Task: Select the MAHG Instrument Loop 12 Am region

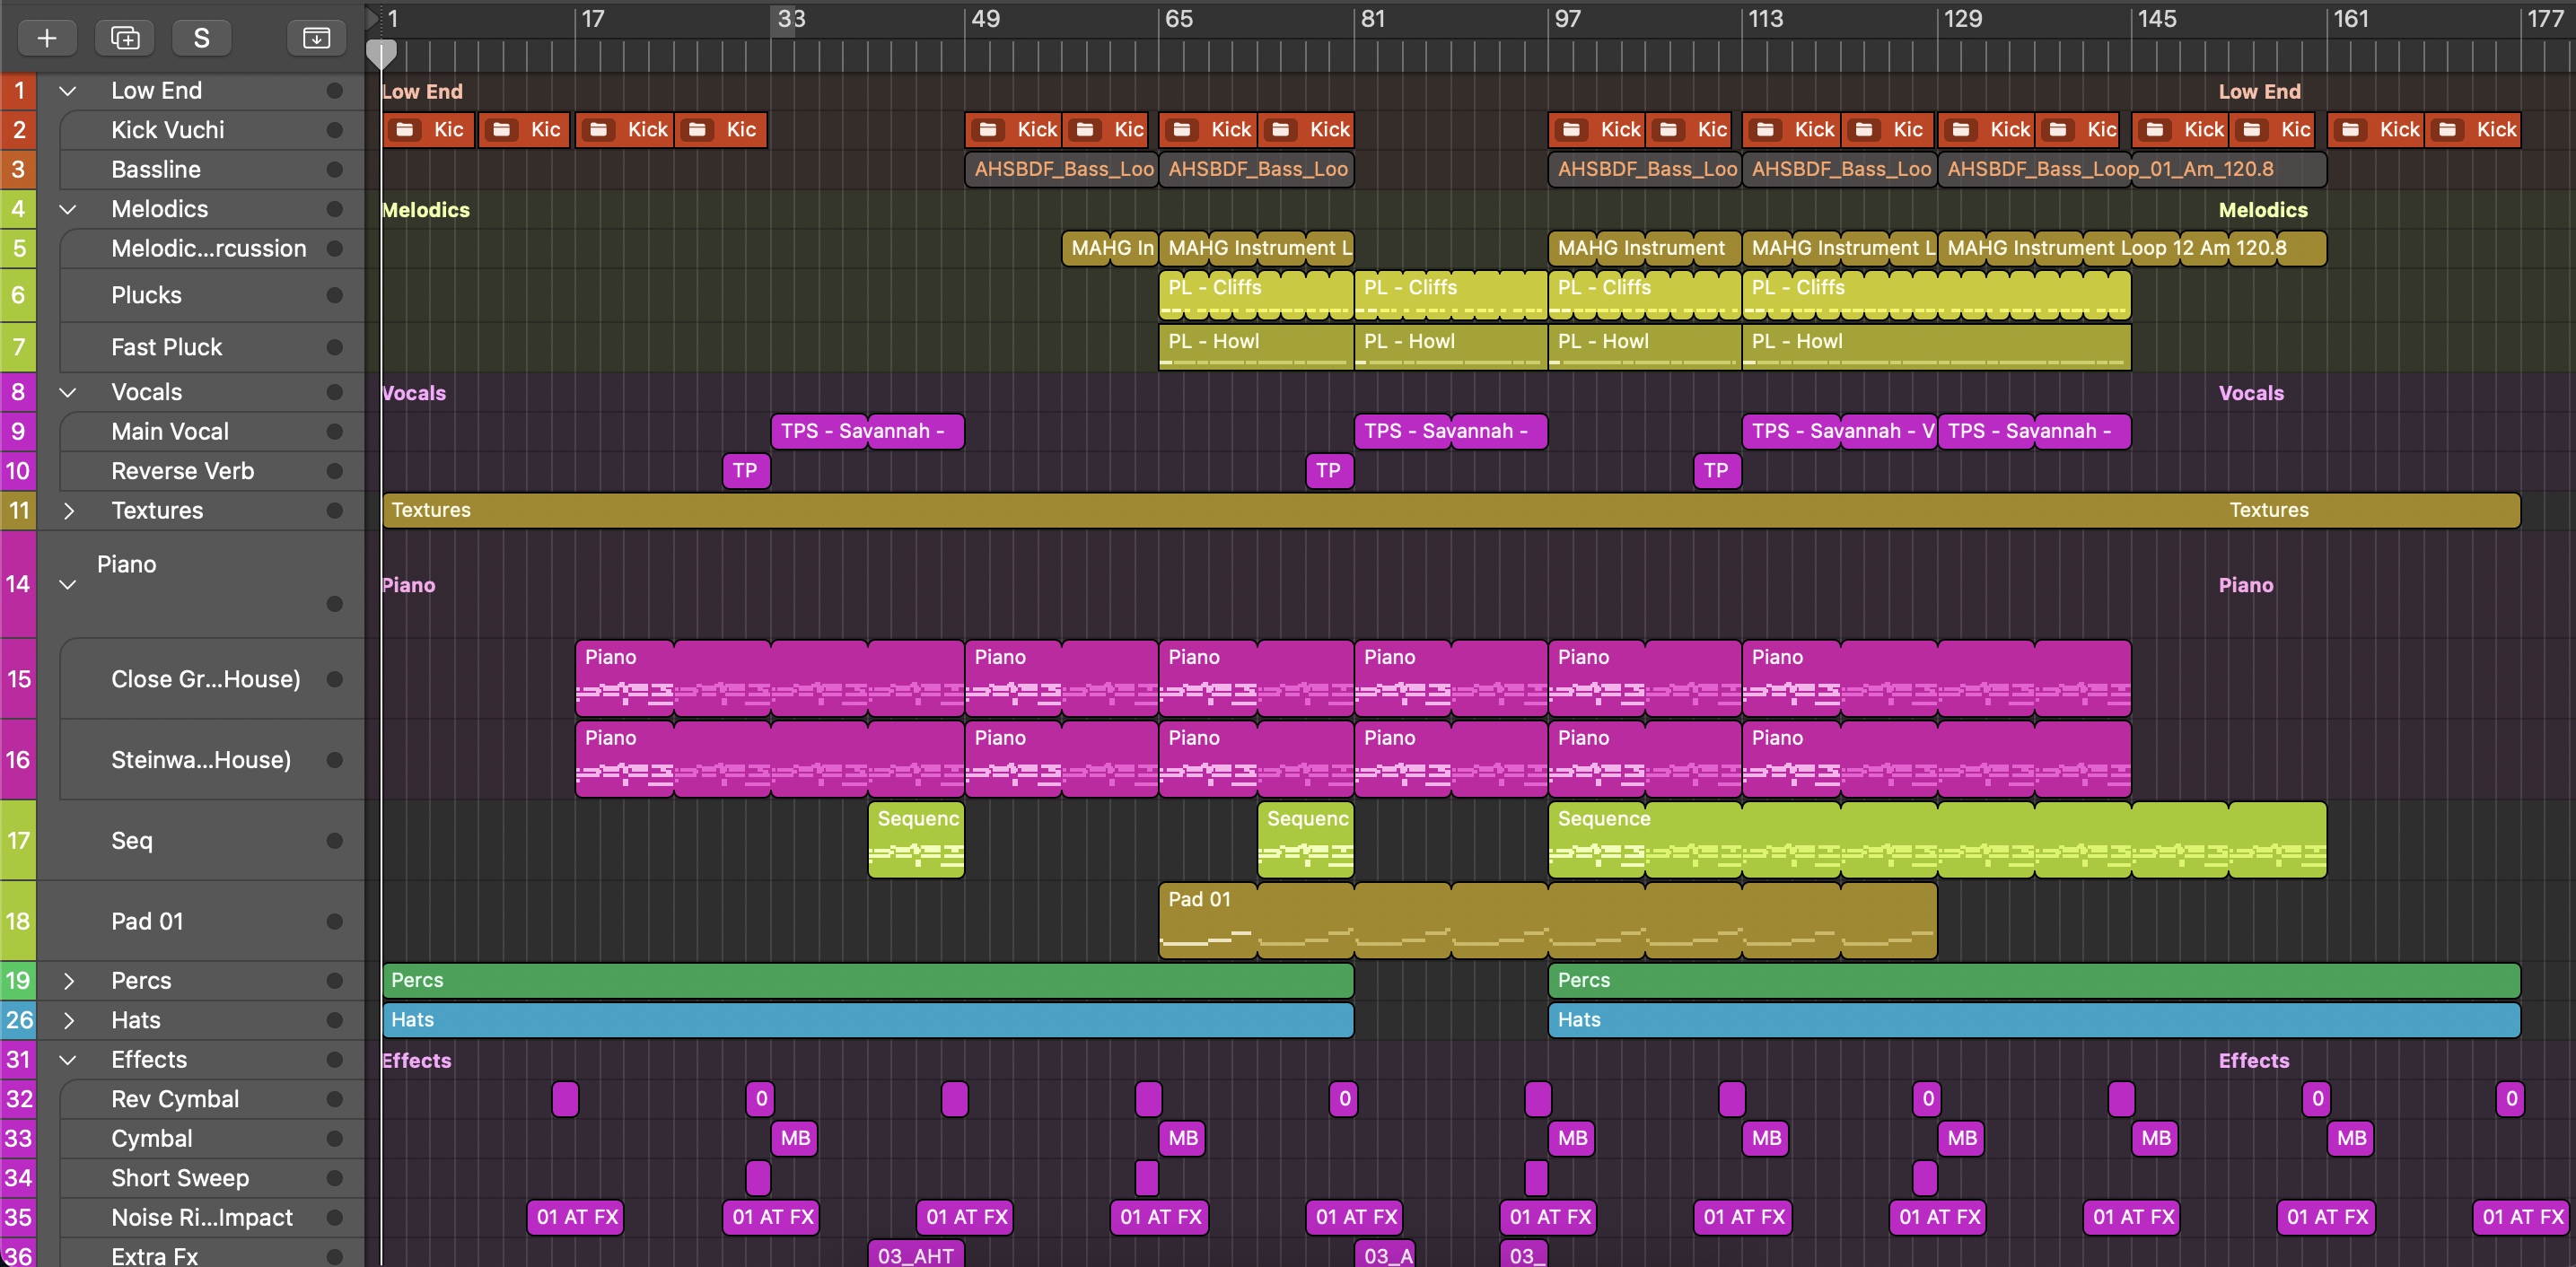Action: [2132, 248]
